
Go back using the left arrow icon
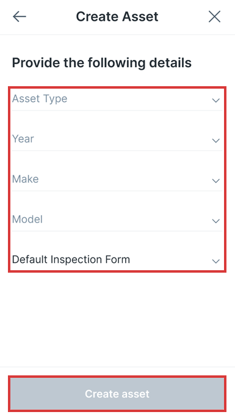click(x=20, y=17)
